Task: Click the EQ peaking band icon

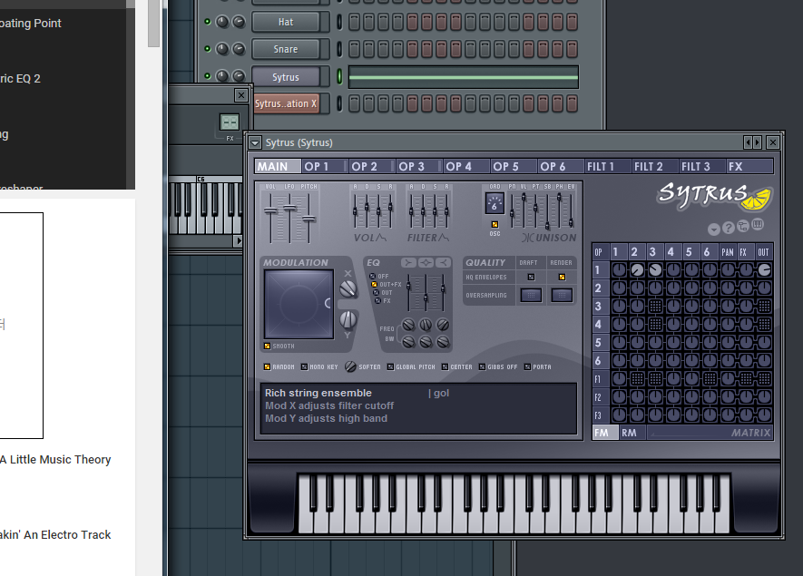Action: coord(426,263)
